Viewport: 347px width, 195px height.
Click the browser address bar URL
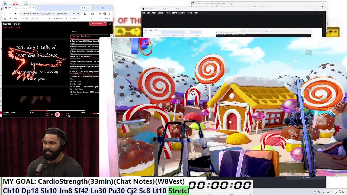(x=47, y=14)
